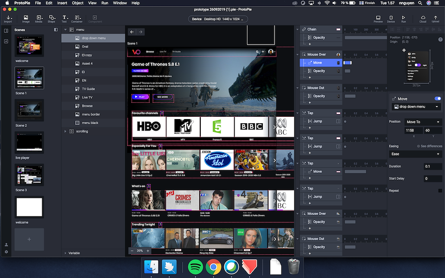The image size is (445, 278).
Task: Click the Import tool in the toolbar
Action: coord(8,19)
